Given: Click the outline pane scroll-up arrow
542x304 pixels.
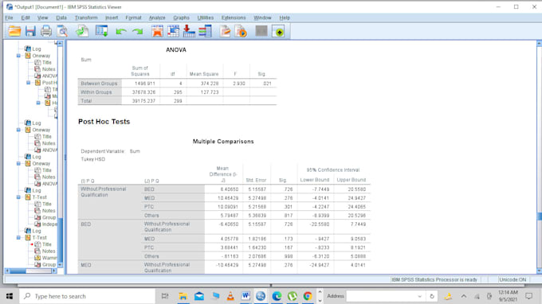Looking at the screenshot, I should pyautogui.click(x=60, y=44).
